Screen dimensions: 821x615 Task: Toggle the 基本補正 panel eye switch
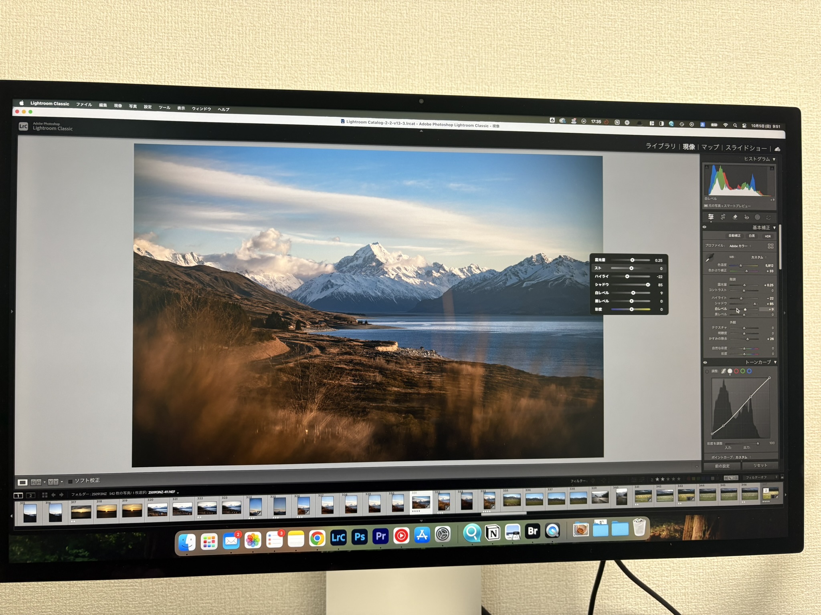coord(704,227)
